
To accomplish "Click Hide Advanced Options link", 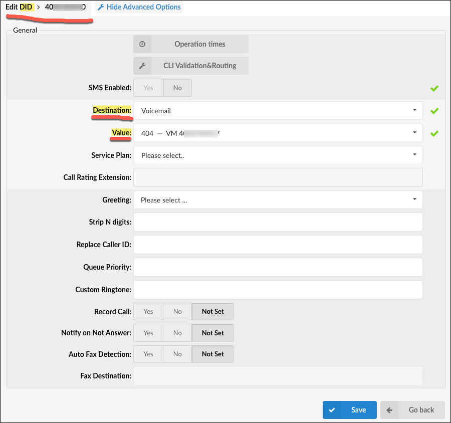I will [143, 8].
